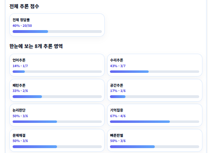Click the 한눈에 보는 8개 추론 영역 heading
Screen dimensions: 211x153
coord(36,46)
